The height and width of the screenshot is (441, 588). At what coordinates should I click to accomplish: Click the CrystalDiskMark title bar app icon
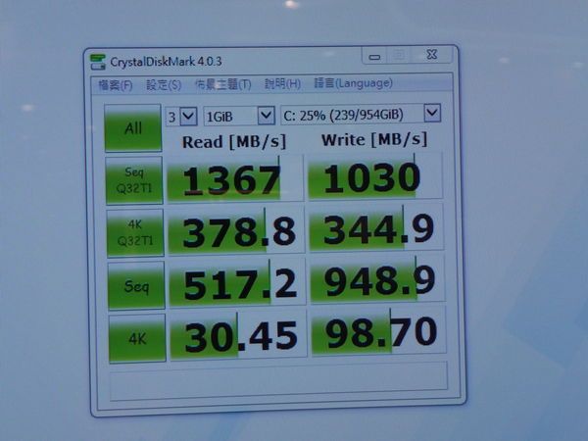click(99, 62)
